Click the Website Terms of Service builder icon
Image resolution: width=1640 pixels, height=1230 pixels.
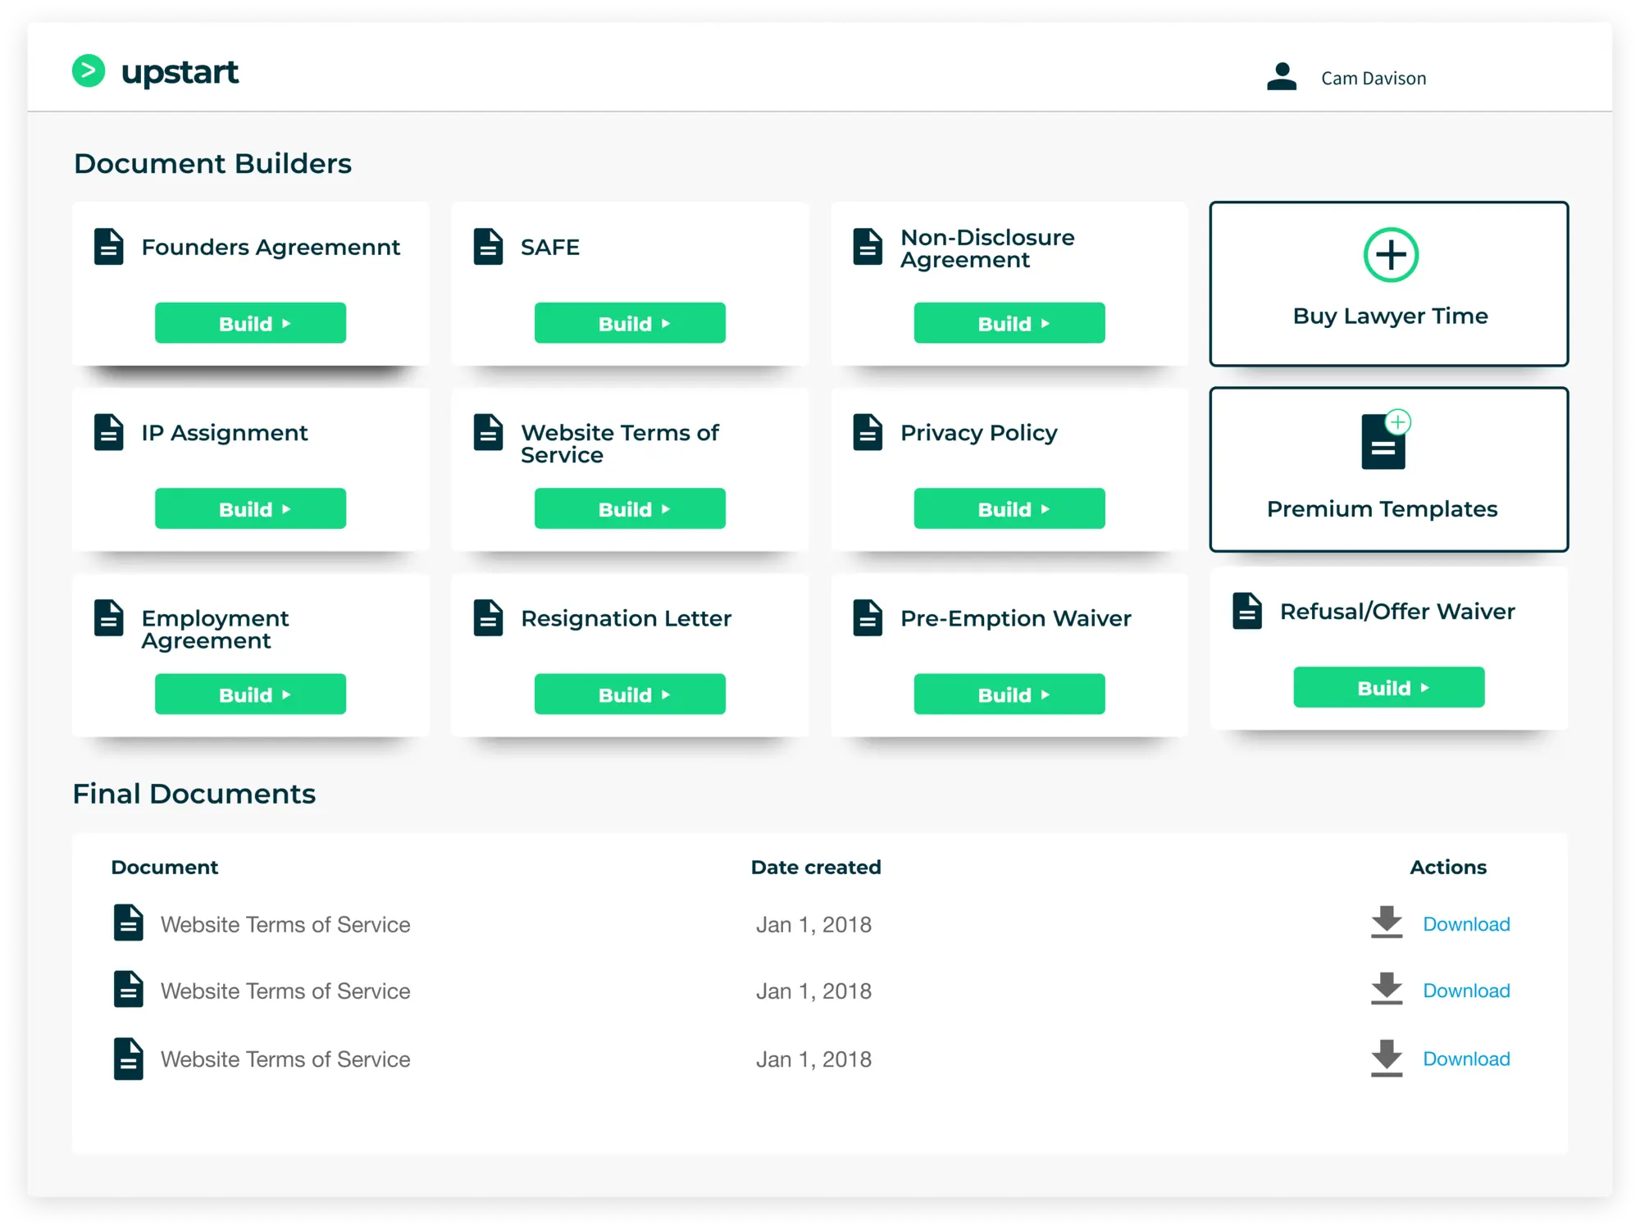488,432
